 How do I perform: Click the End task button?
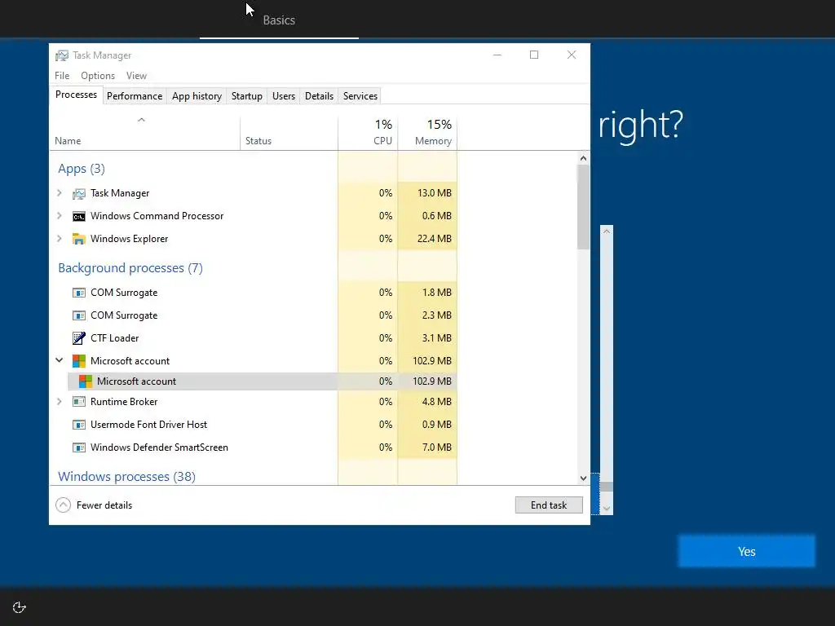coord(549,505)
